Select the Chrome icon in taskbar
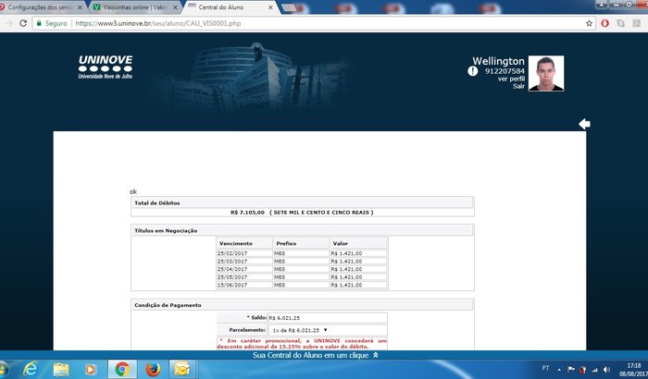This screenshot has width=648, height=379. click(x=122, y=369)
